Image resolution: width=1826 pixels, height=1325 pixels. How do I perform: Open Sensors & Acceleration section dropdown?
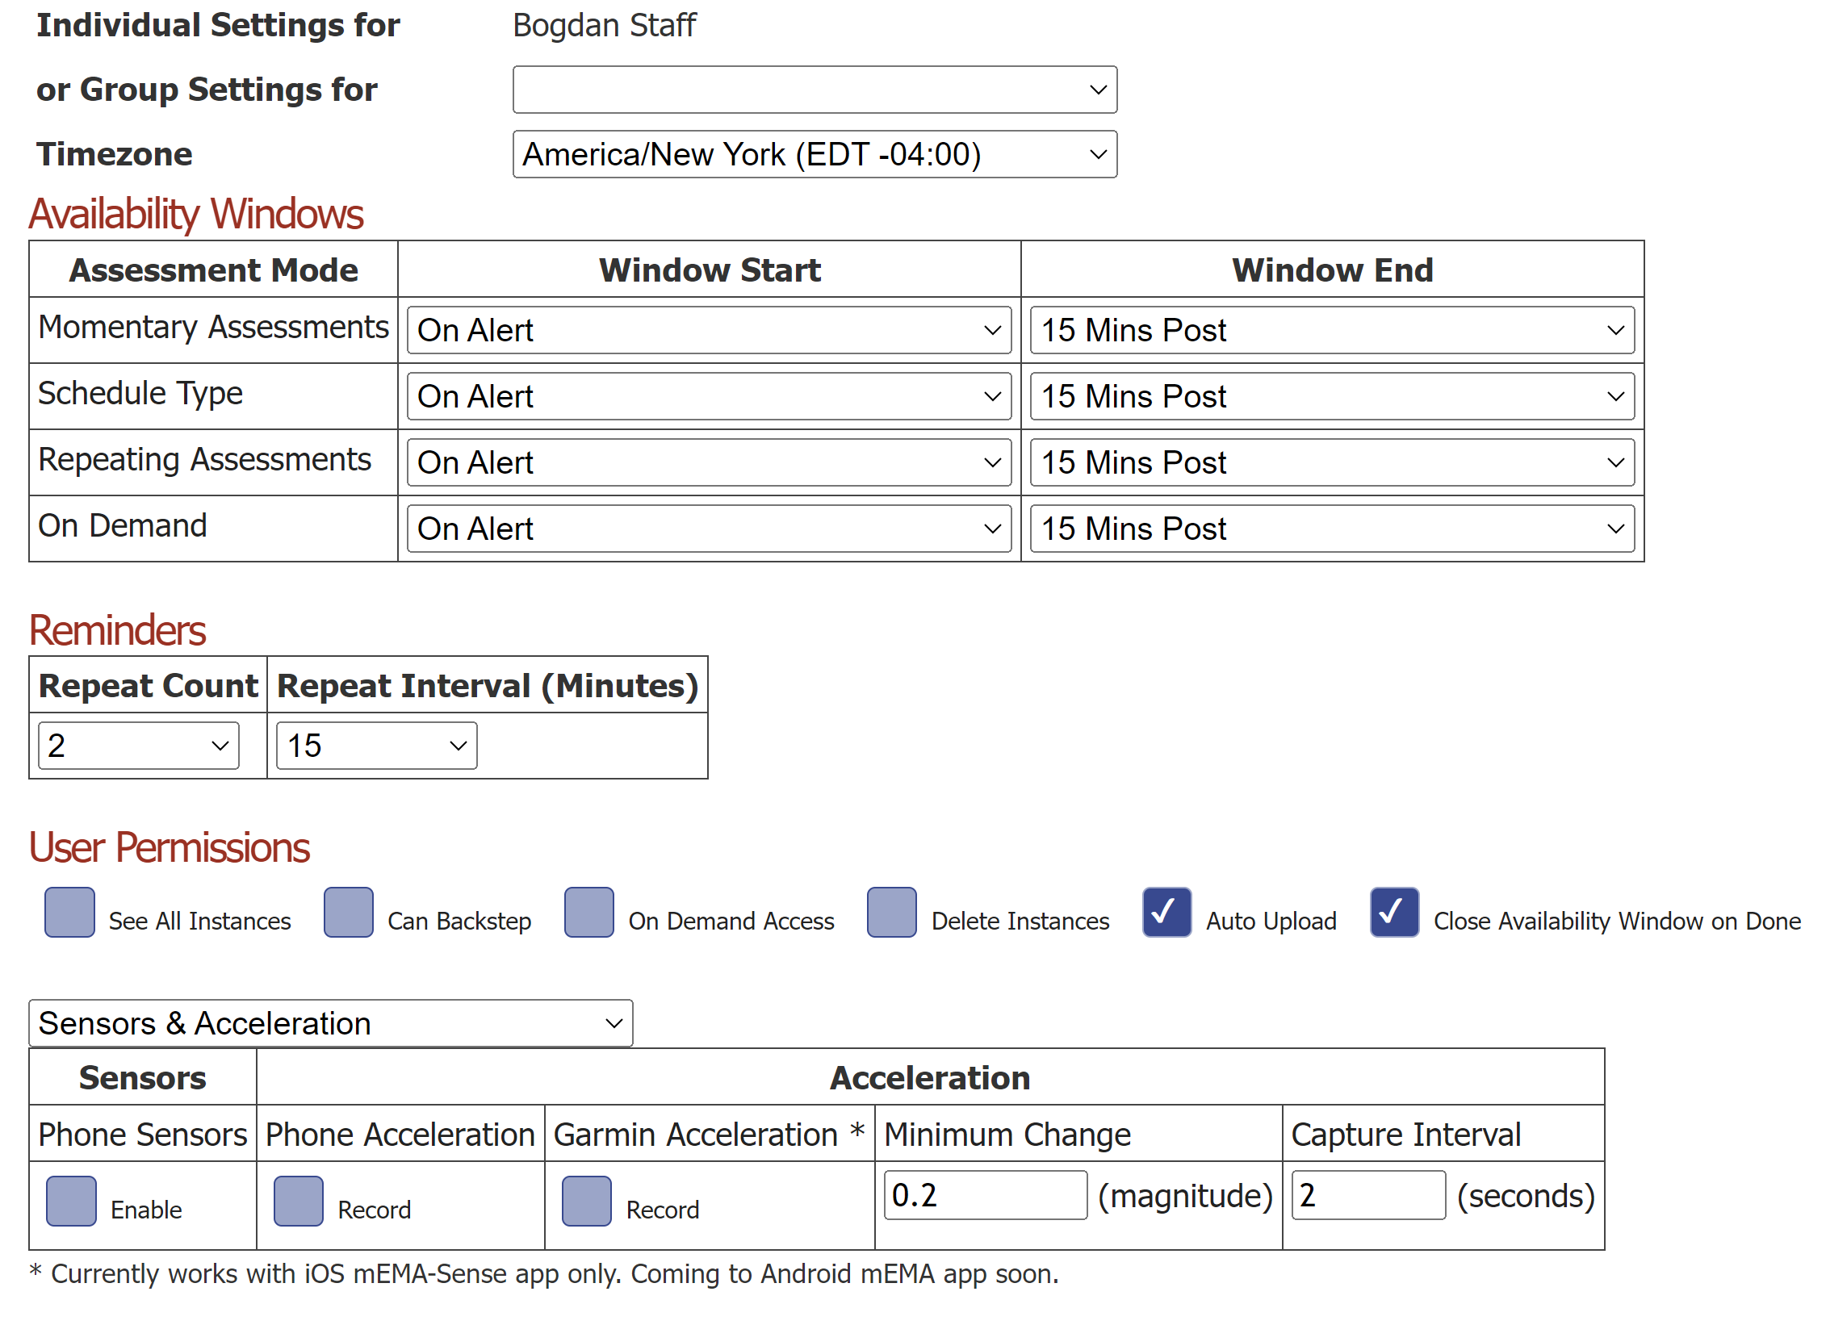coord(330,1023)
